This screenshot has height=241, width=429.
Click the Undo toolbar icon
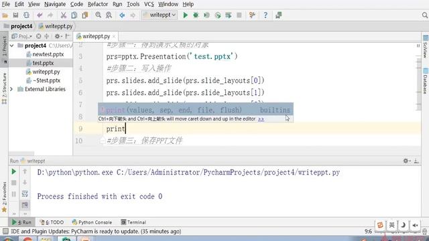pyautogui.click(x=40, y=15)
